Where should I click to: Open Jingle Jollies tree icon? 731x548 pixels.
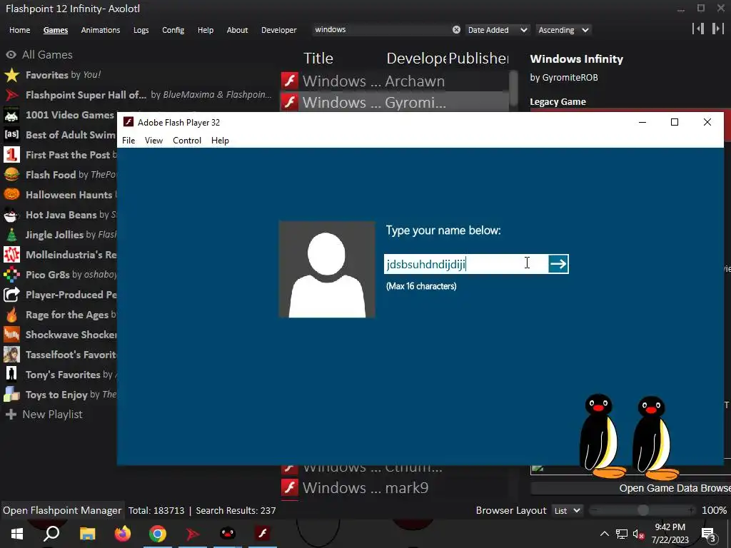click(x=11, y=234)
